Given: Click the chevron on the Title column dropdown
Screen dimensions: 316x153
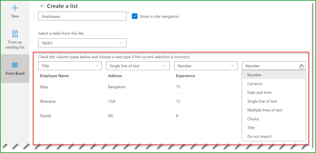Looking at the screenshot, I should [97, 66].
